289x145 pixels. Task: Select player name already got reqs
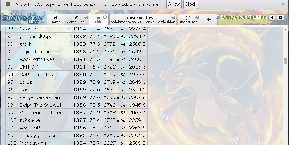(x=38, y=136)
